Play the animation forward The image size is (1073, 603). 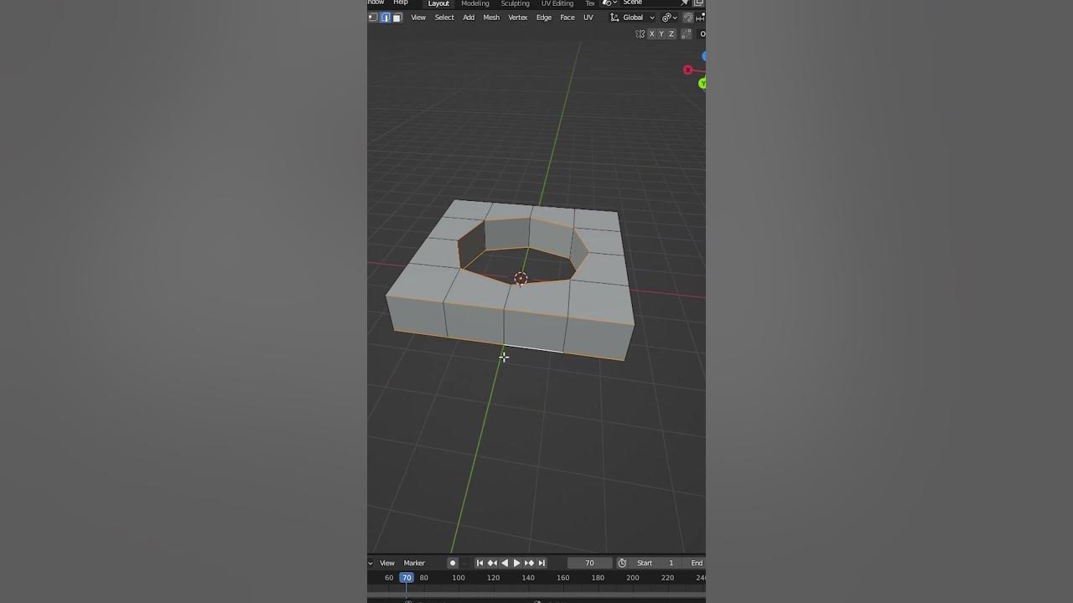pos(516,563)
